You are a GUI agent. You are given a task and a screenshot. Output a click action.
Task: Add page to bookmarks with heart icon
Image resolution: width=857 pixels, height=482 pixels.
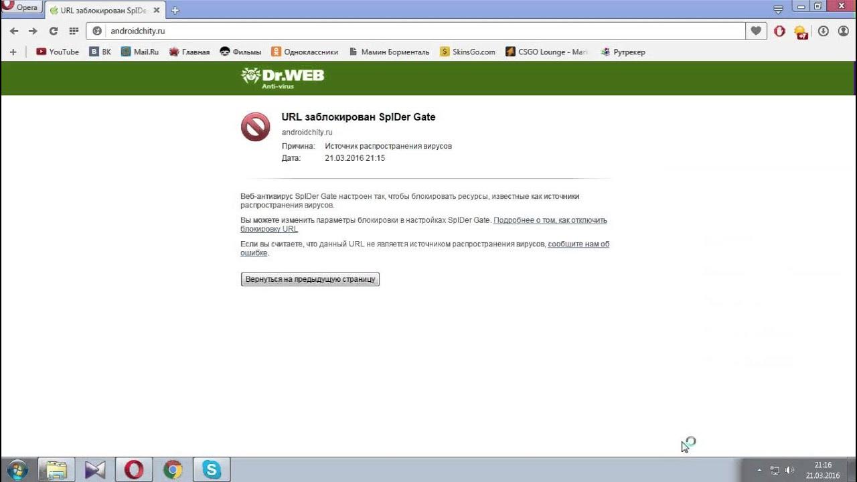pyautogui.click(x=756, y=31)
